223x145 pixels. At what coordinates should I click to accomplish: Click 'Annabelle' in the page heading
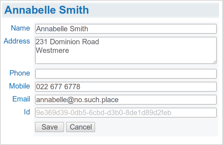(30, 10)
